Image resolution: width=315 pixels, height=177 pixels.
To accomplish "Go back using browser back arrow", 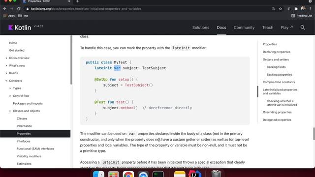I will tap(5, 9).
